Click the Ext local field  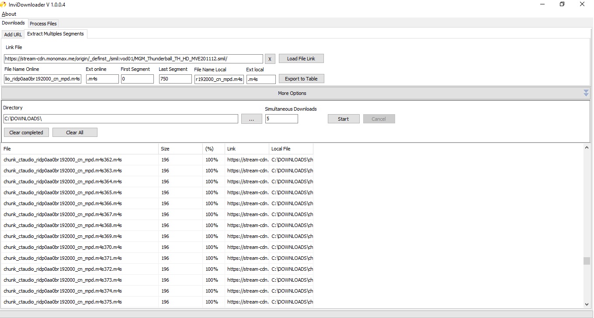click(x=261, y=79)
